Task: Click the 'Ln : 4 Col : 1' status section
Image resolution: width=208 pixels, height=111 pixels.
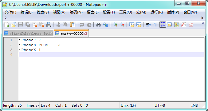Action: click(x=54, y=105)
